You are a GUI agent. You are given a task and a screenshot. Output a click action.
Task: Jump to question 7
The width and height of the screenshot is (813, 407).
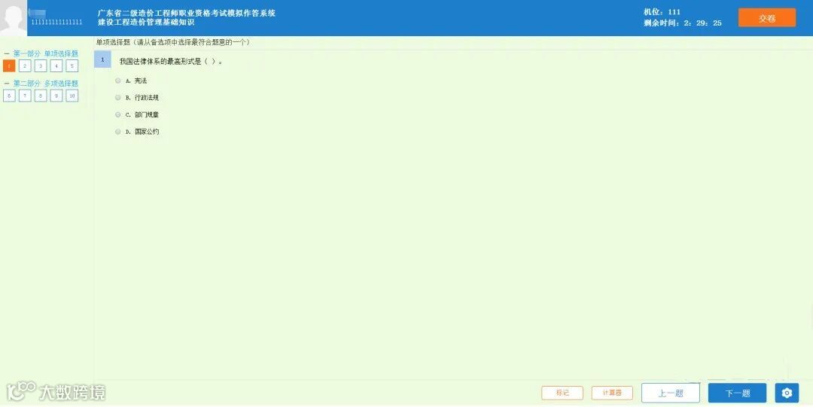pyautogui.click(x=24, y=96)
